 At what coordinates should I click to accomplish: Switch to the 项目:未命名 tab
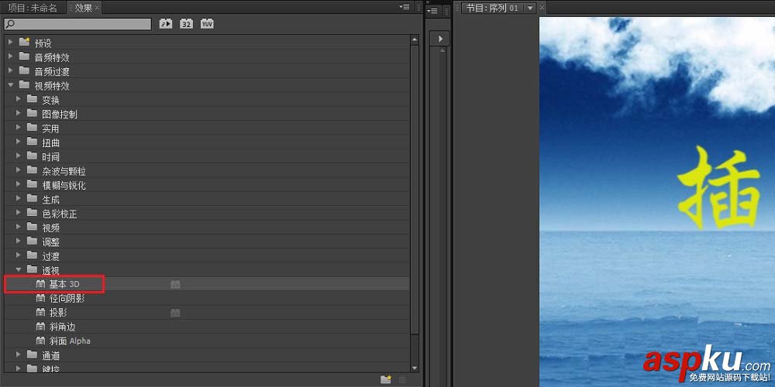[x=32, y=8]
